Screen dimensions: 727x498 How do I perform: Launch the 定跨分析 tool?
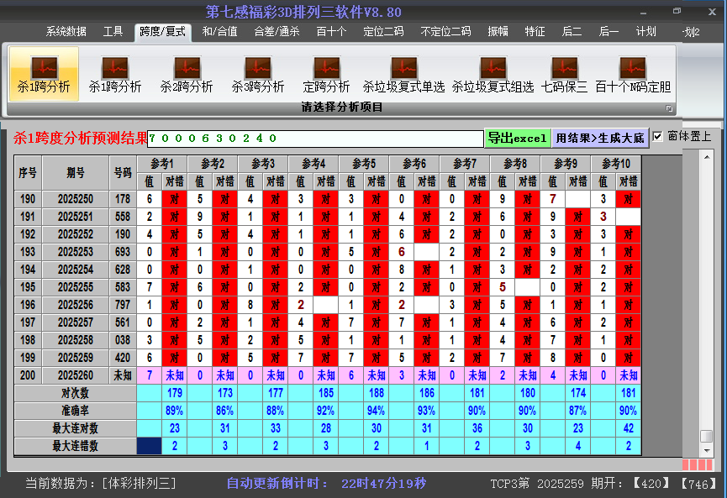[x=326, y=74]
